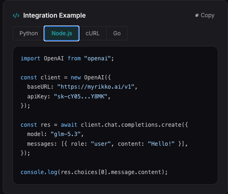Click the apiKey value "sk-cY05...Y8MK"
Screen dimensions: 228x194
coord(80,97)
